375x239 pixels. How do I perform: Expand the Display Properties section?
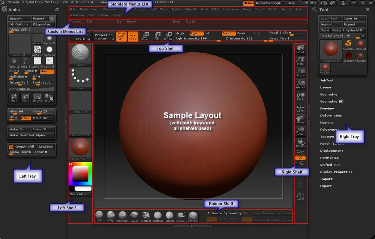coord(336,172)
